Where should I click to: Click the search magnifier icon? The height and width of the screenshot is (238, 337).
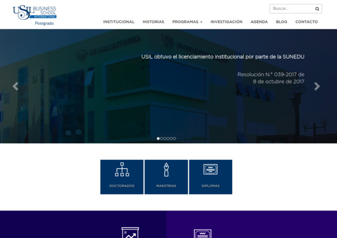point(317,9)
